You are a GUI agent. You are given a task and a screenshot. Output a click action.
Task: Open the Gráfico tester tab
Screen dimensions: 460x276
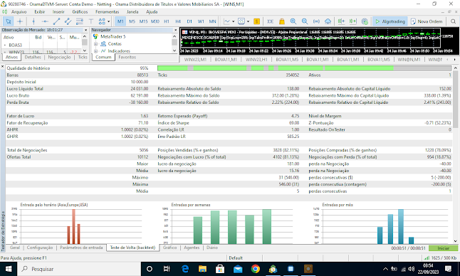[x=170, y=248]
